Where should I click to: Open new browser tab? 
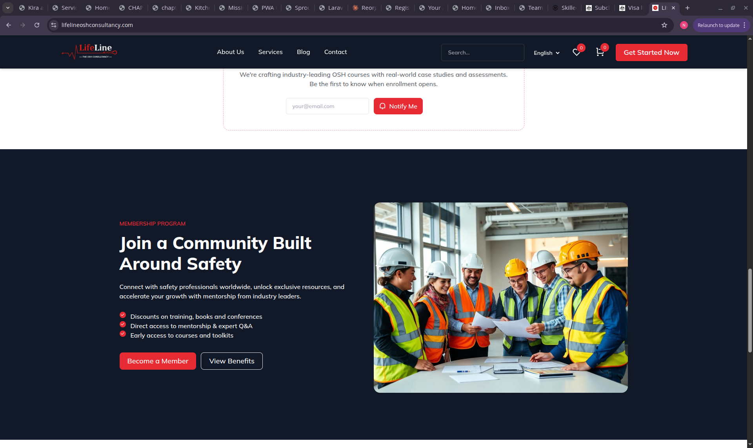688,8
